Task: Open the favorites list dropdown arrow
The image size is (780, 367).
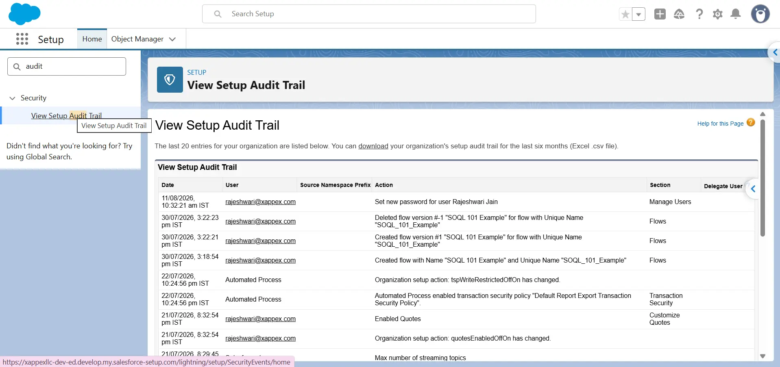Action: (x=639, y=14)
